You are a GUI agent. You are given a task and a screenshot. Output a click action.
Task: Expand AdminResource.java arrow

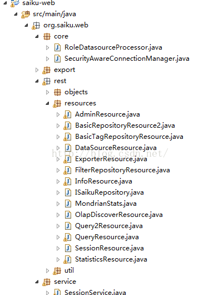[58, 114]
